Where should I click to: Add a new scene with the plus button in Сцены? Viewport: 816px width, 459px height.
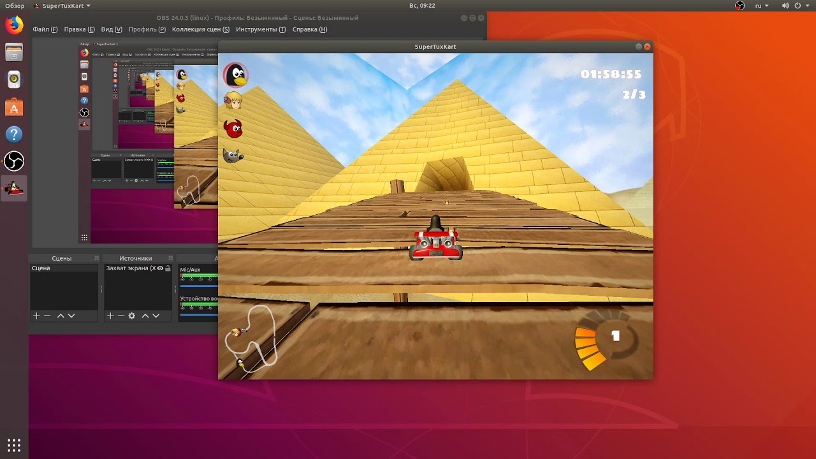pyautogui.click(x=36, y=316)
